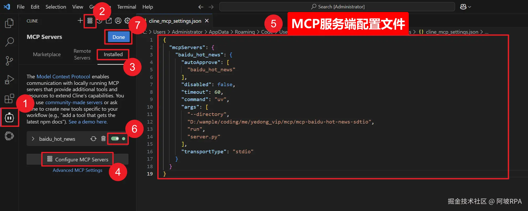Open Advanced MCP Settings link
This screenshot has width=528, height=211.
[77, 170]
